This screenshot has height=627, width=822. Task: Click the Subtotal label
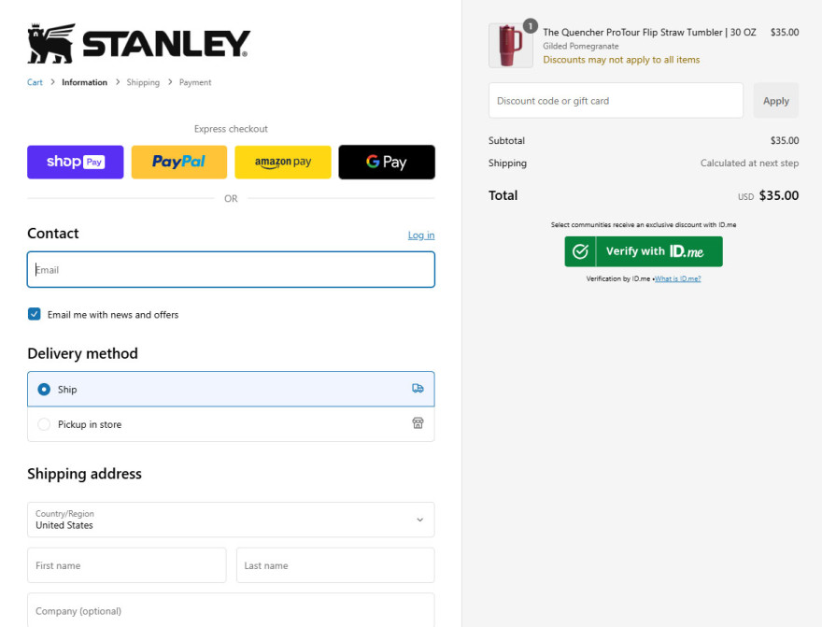pos(506,140)
